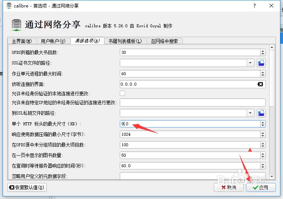Click the calibre server icon in header
Viewport: 283px width, 199px height.
16,25
